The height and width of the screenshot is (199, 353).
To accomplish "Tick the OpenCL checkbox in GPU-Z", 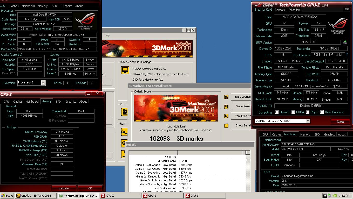I will (x=277, y=112).
